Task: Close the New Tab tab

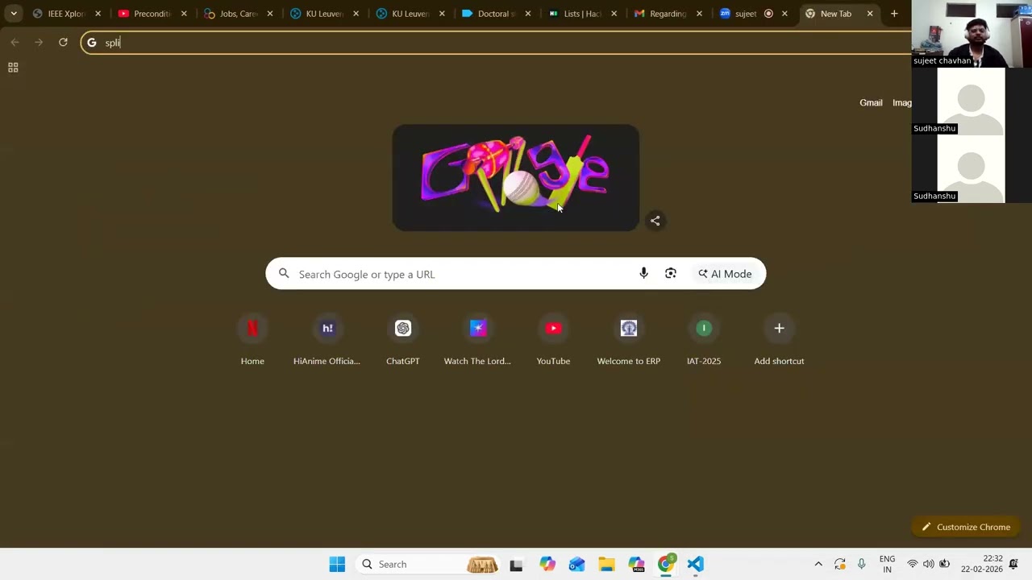Action: tap(870, 14)
